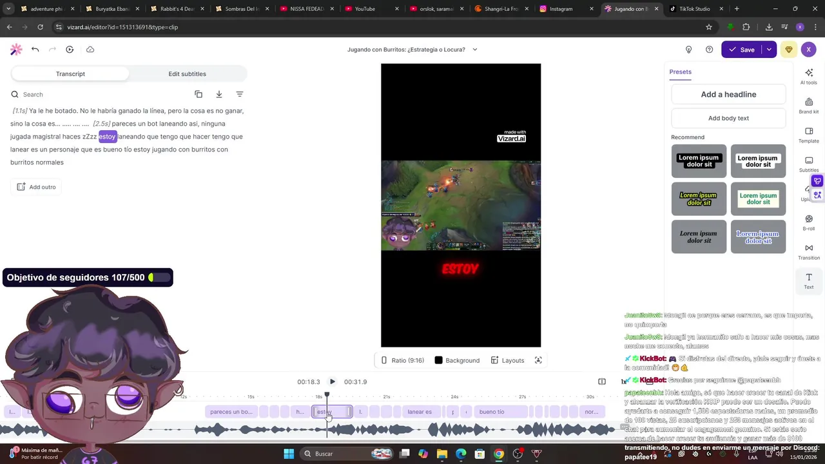Image resolution: width=825 pixels, height=464 pixels.
Task: Select yellow italic Lorem ipsum preset
Action: 699,199
